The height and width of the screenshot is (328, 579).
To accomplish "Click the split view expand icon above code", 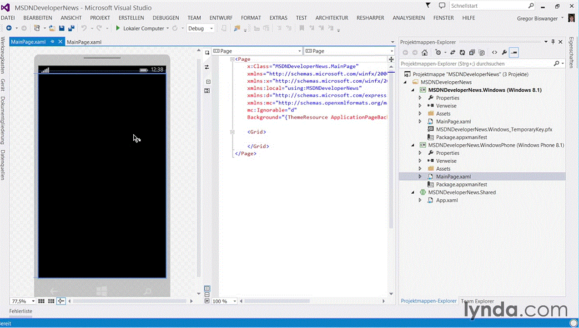I will point(391,59).
